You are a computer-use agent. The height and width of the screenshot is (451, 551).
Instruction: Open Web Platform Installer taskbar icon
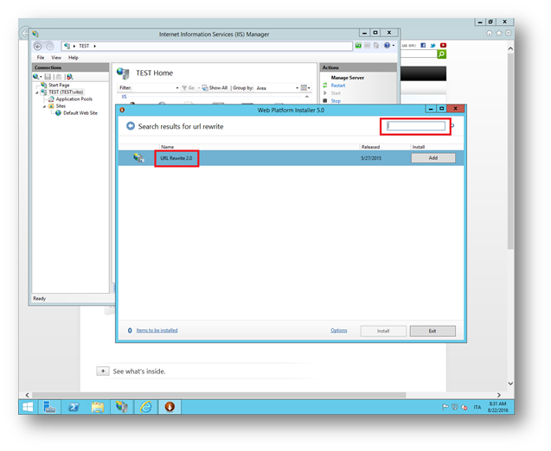tap(170, 407)
